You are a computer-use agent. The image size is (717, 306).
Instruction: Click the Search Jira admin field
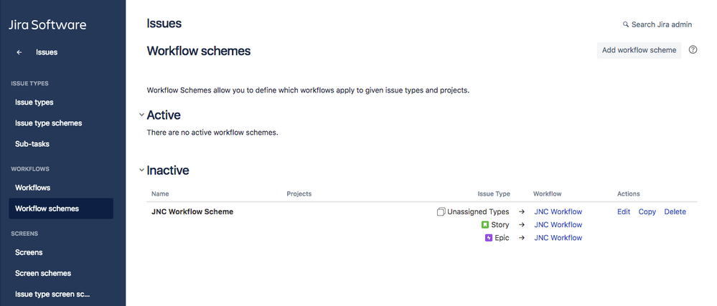point(657,24)
